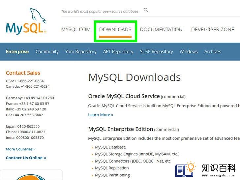Image resolution: width=240 pixels, height=180 pixels.
Task: Click the Oracle MySQL Cloud Service heading
Action: [x=124, y=96]
